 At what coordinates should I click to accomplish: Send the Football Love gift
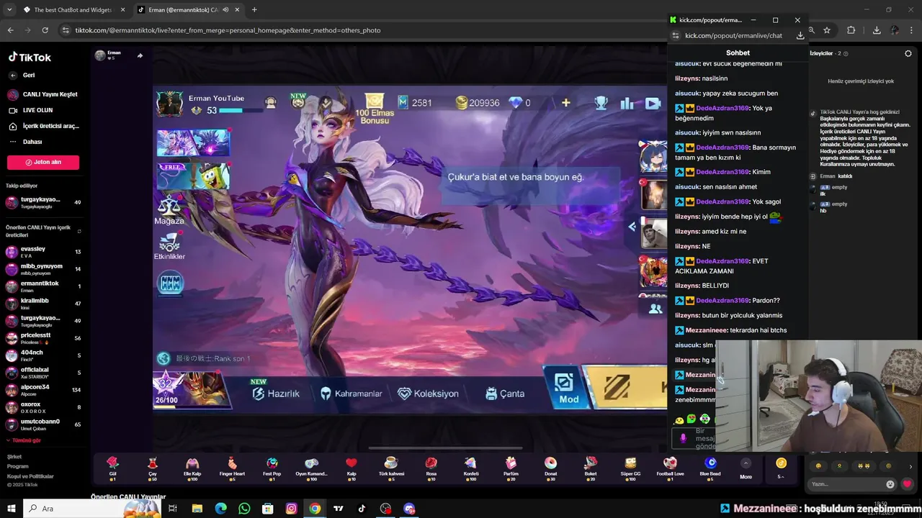(670, 467)
